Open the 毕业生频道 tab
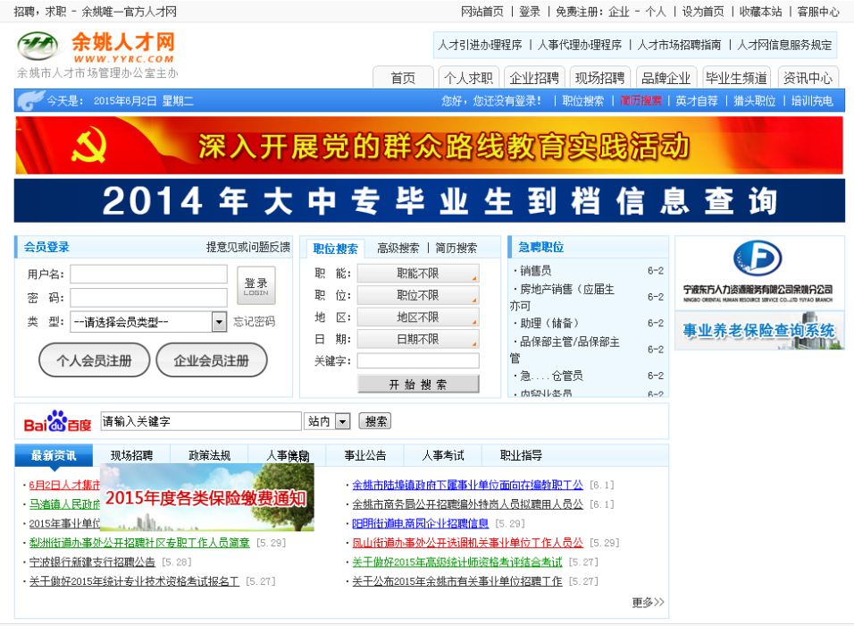 [736, 78]
